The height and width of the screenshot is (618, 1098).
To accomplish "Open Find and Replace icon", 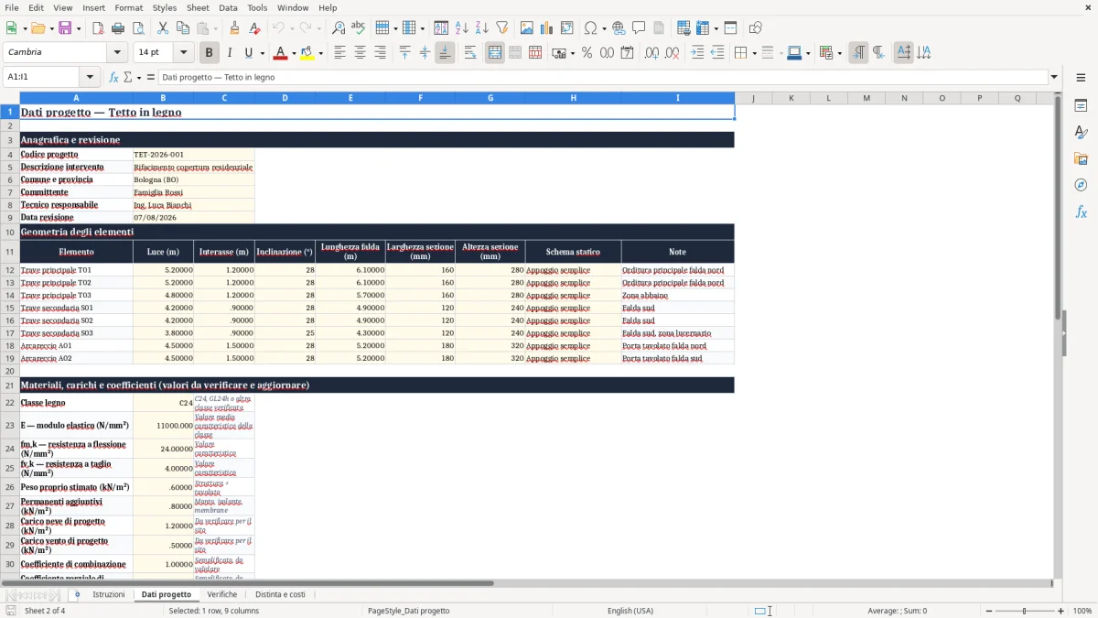I will (339, 28).
